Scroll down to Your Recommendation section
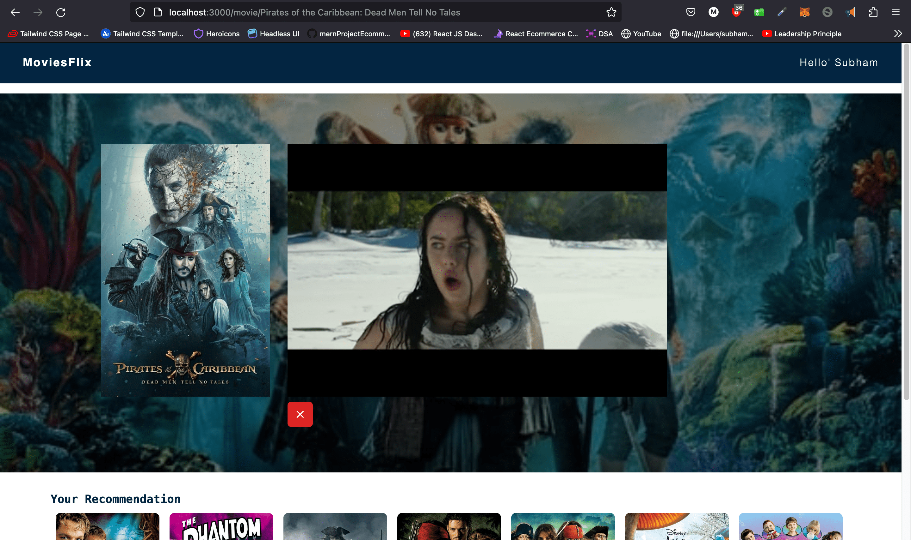 pyautogui.click(x=115, y=499)
